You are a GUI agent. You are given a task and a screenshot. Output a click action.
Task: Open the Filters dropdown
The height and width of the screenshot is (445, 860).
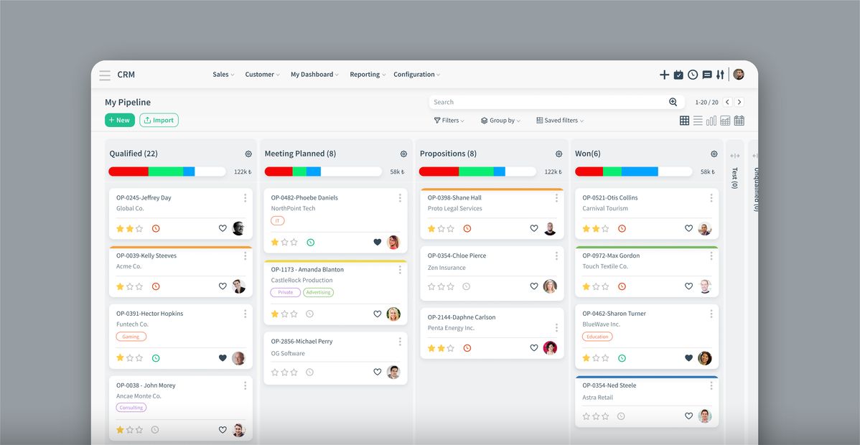449,121
